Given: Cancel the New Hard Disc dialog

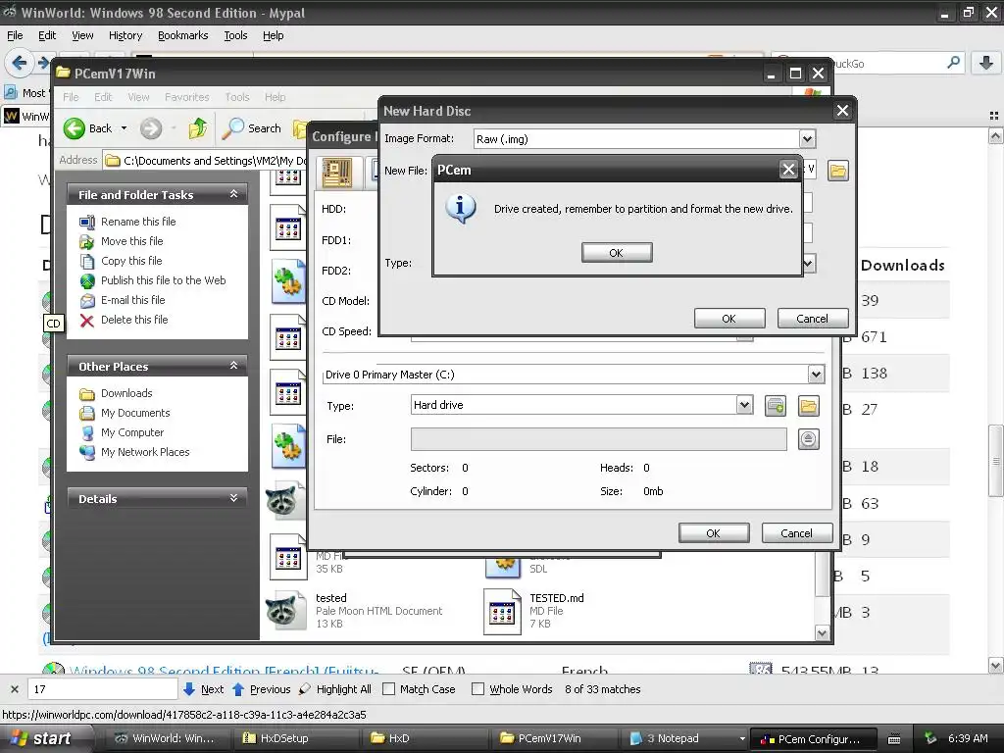Looking at the screenshot, I should (x=813, y=319).
